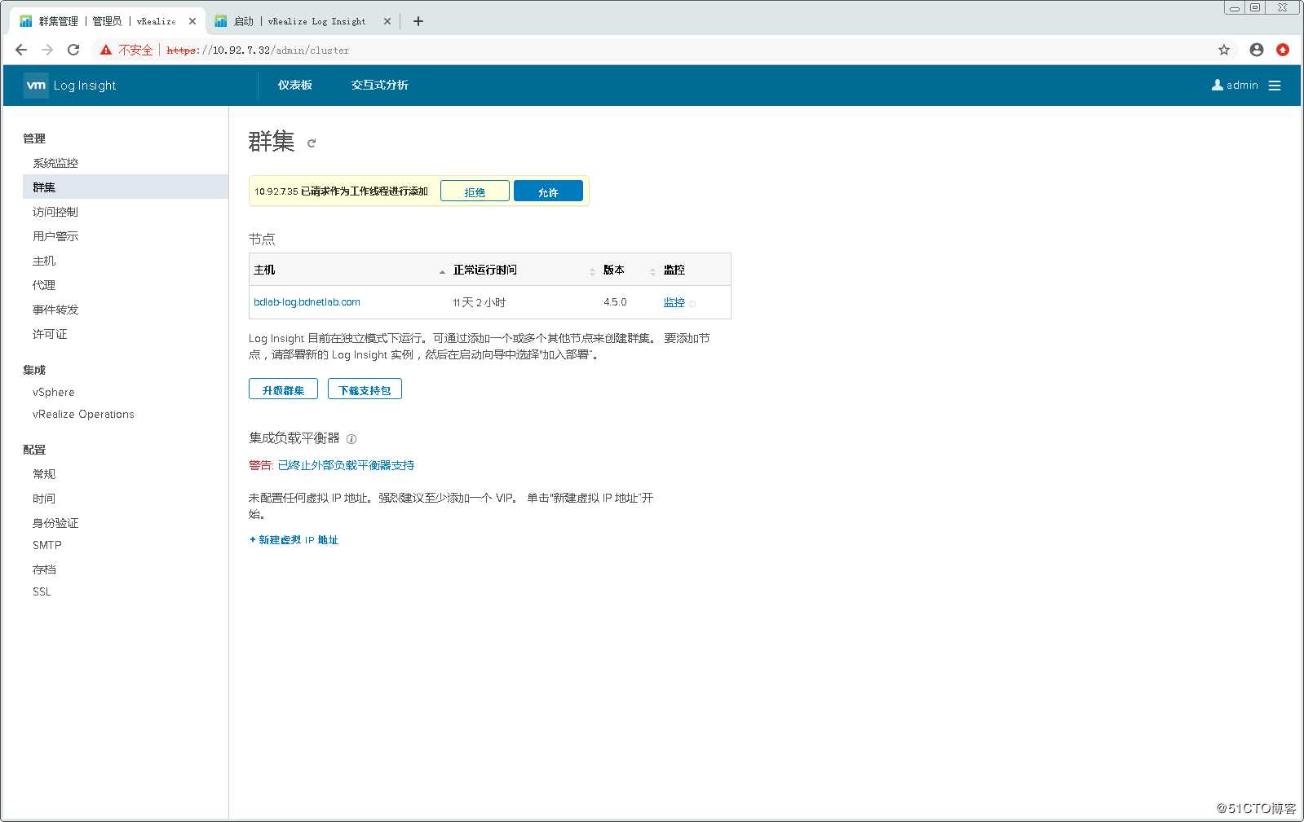
Task: Close the 群集管理 browser tab
Action: point(192,21)
